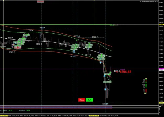Click the MN red indicator square
This screenshot has width=164, height=117.
(146, 92)
